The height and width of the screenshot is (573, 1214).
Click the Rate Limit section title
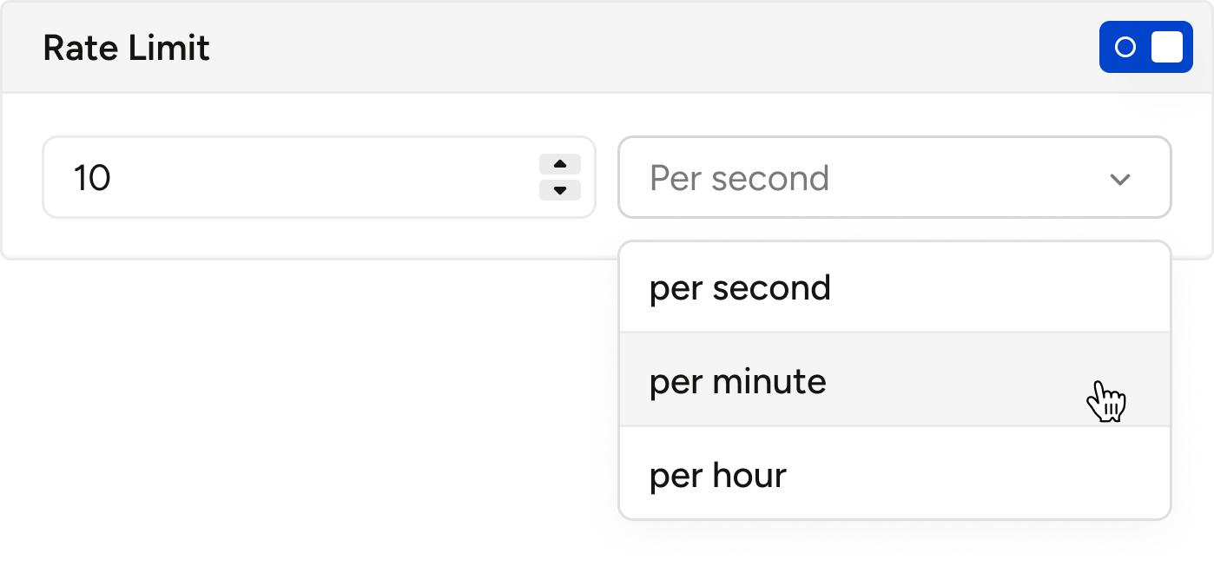[126, 48]
